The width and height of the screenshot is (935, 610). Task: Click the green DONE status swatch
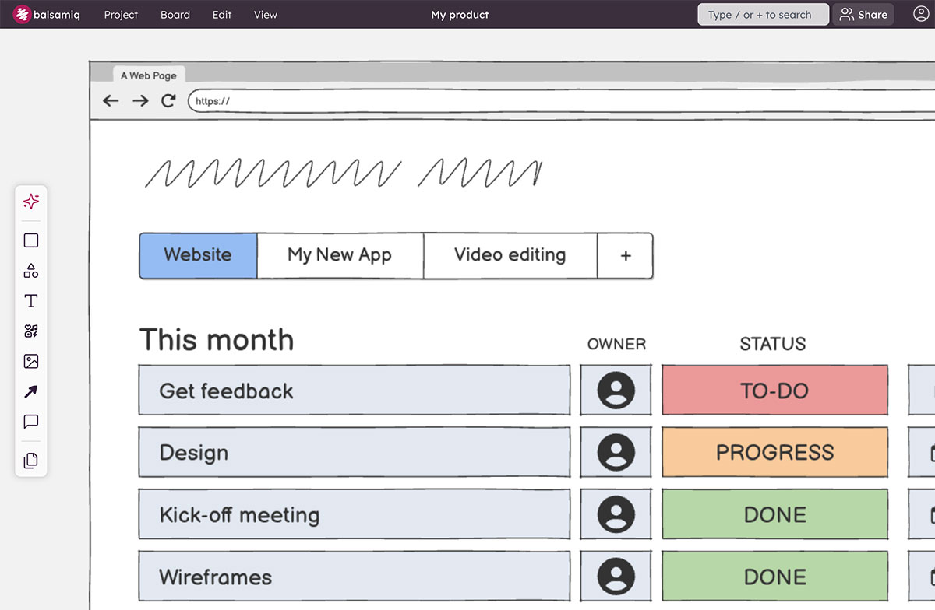(x=774, y=514)
